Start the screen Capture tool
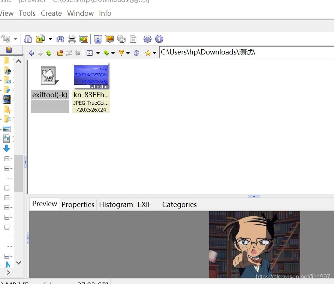334x284 pixels. [x=98, y=39]
